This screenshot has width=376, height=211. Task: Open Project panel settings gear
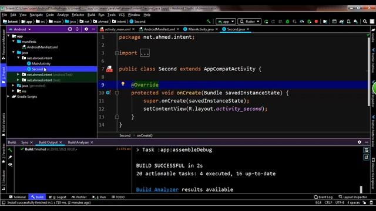86,29
